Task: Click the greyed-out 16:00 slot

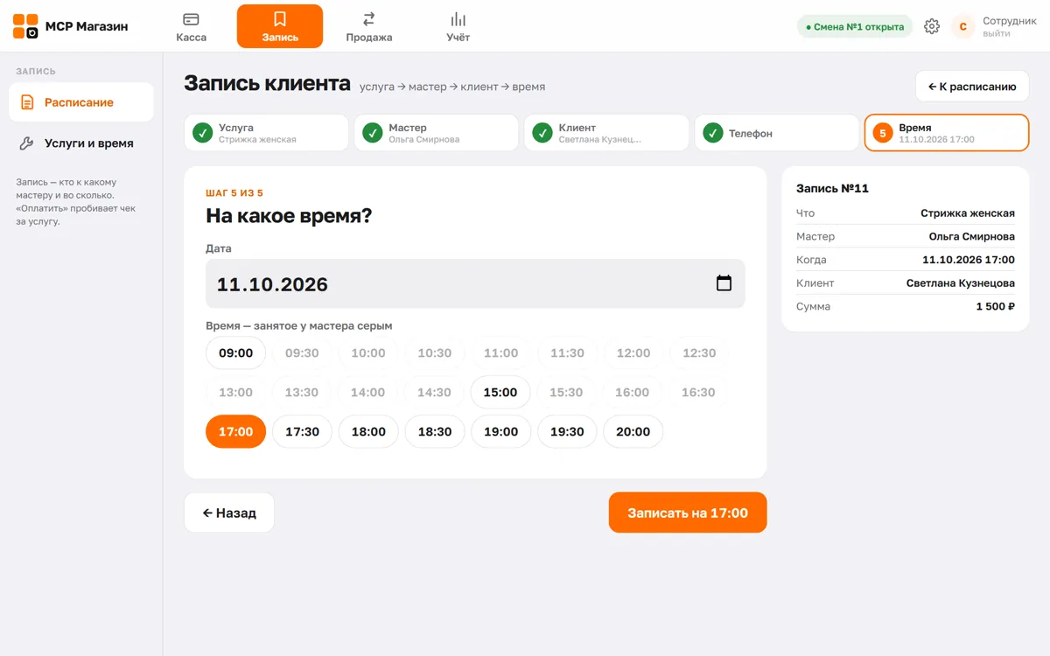Action: (633, 393)
